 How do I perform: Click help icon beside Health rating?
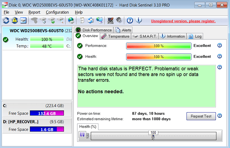(x=220, y=56)
